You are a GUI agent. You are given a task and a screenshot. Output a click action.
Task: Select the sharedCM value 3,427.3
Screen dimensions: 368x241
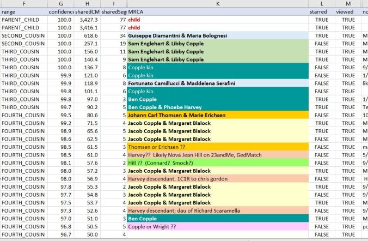(88, 20)
